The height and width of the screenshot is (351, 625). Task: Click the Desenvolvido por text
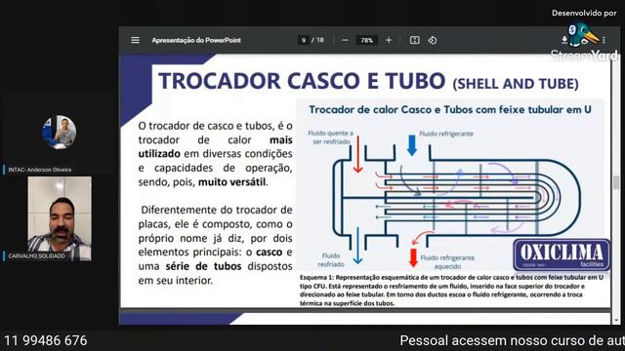coord(584,13)
